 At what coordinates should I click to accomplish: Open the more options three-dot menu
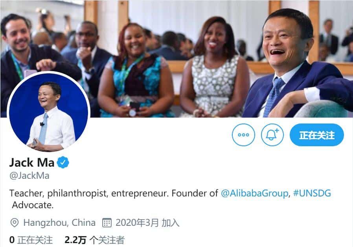pyautogui.click(x=243, y=135)
